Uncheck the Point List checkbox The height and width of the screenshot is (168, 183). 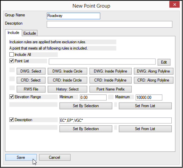pos(12,61)
